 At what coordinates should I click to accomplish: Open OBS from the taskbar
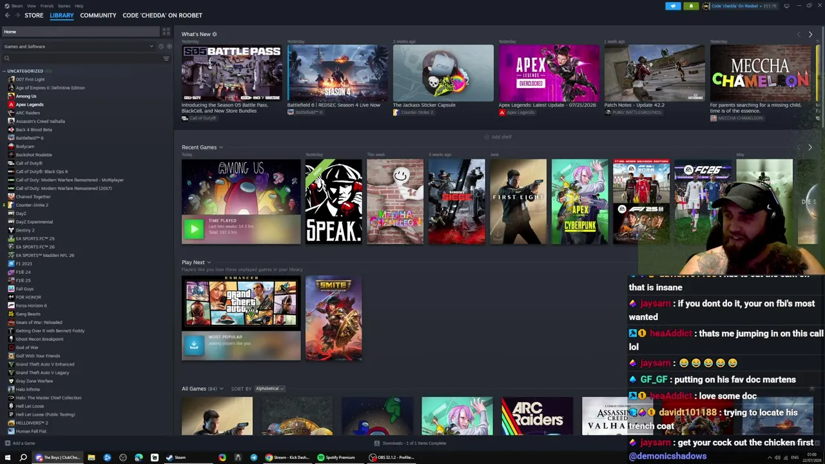391,458
